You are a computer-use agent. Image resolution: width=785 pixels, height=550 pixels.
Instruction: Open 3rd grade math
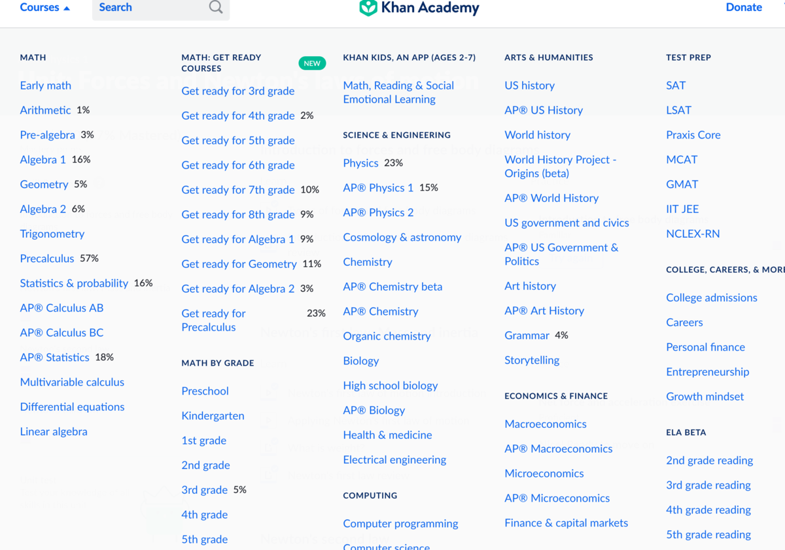coord(205,490)
